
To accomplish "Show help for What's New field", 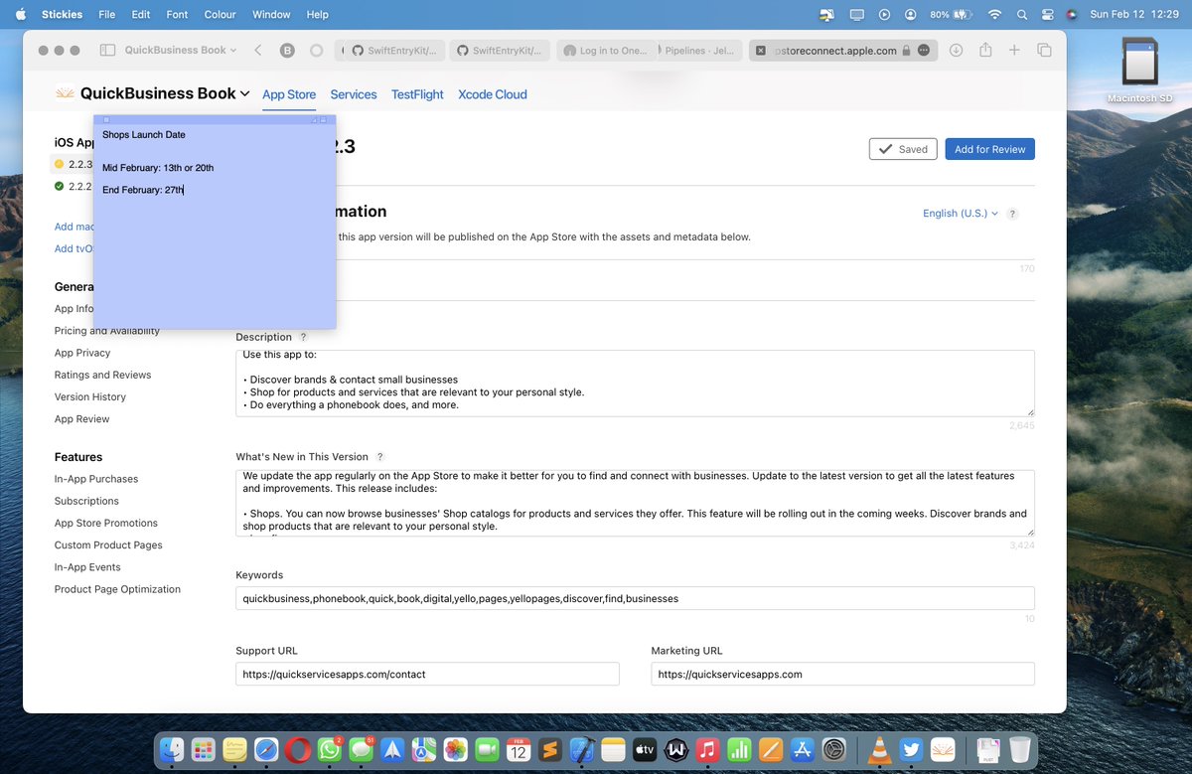I will [x=380, y=457].
